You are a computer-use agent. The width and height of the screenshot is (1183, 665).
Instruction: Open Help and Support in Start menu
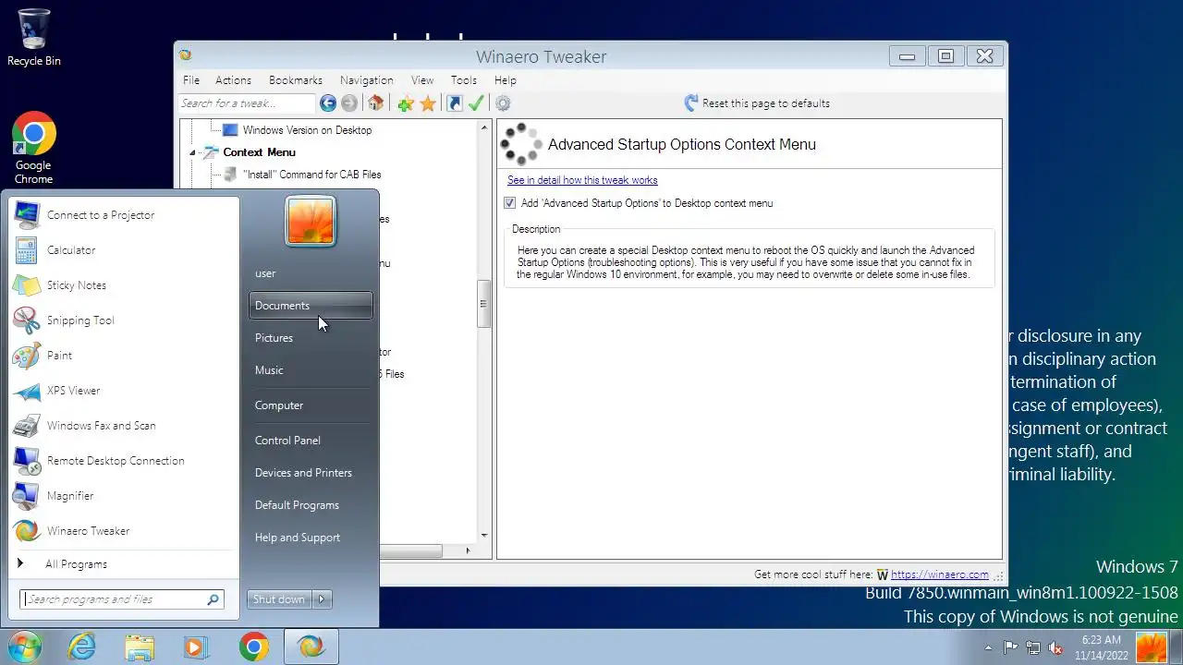311,538
